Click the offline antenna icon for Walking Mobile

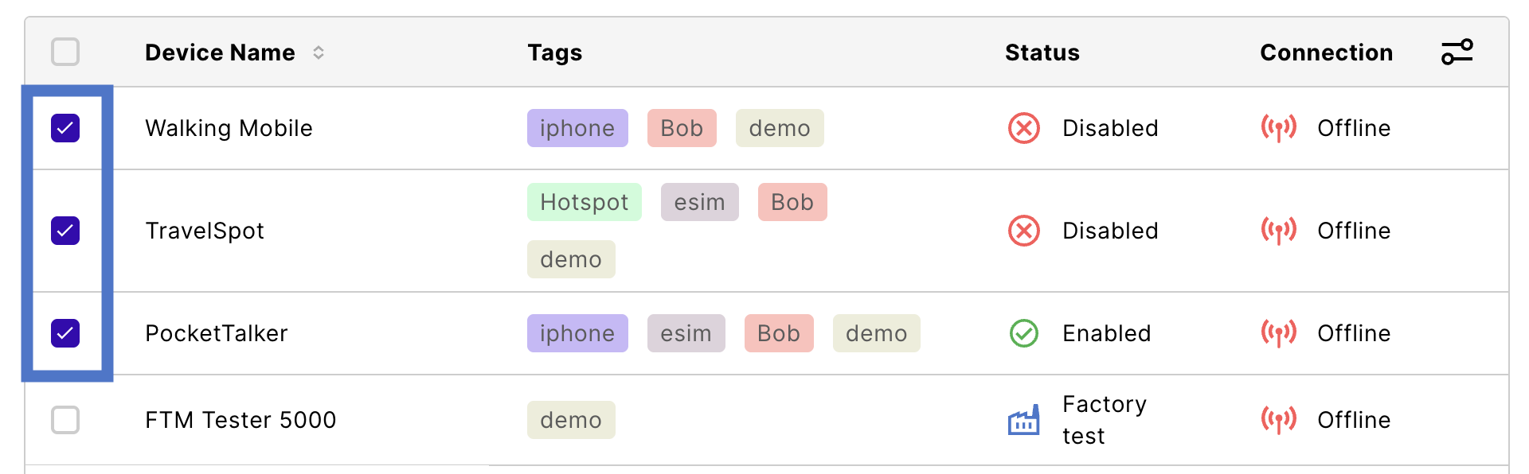pyautogui.click(x=1279, y=128)
